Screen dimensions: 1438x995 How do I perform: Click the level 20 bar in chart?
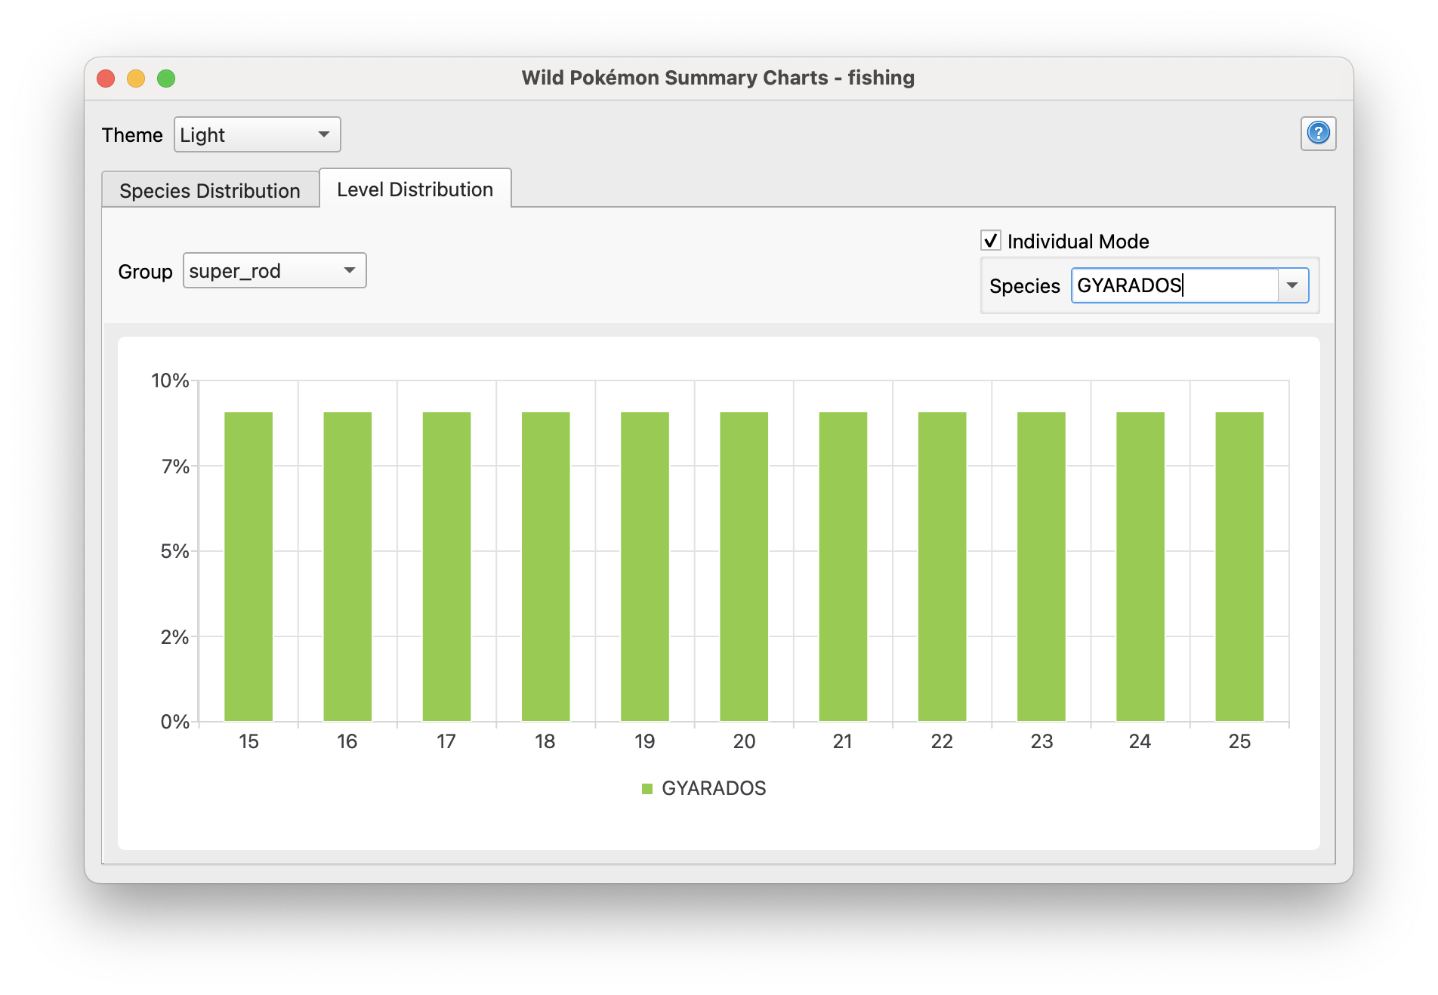[x=744, y=566]
